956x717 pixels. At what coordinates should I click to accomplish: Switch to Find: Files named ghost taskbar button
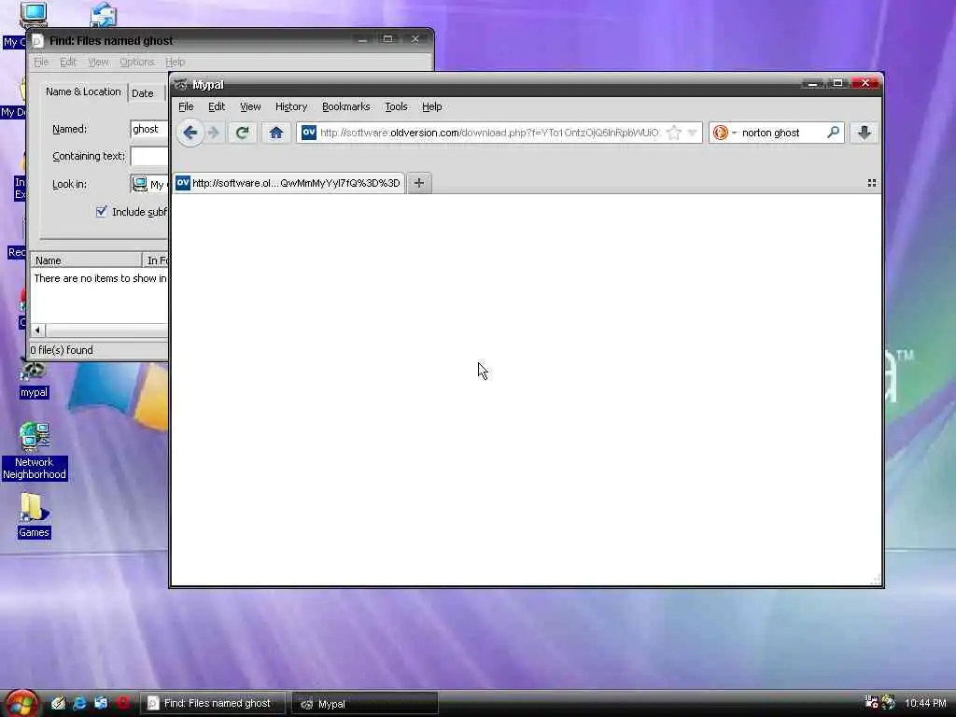(214, 703)
